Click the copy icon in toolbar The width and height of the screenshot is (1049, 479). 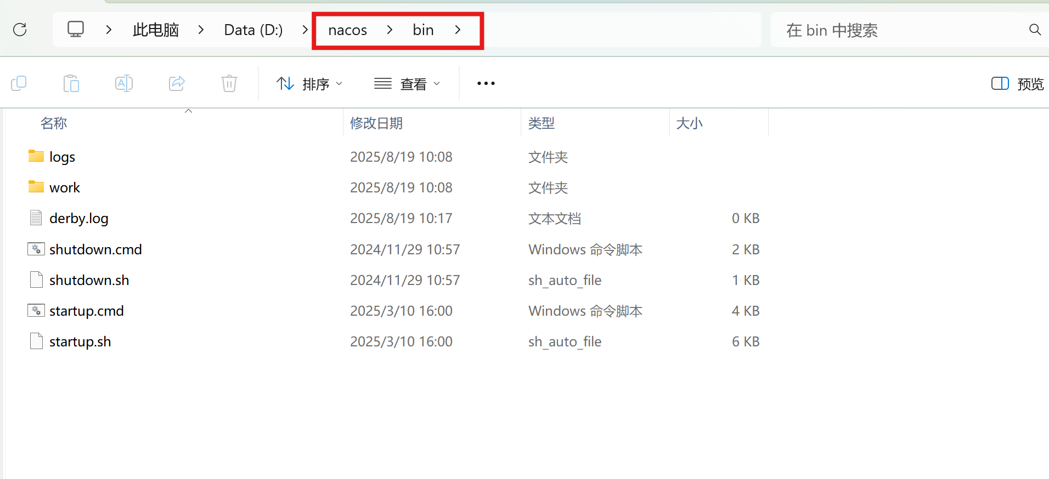(x=19, y=83)
